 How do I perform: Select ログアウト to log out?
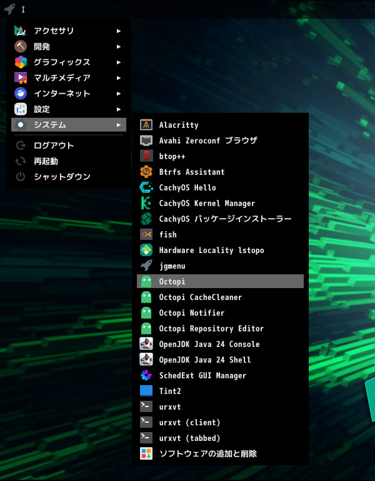click(69, 145)
